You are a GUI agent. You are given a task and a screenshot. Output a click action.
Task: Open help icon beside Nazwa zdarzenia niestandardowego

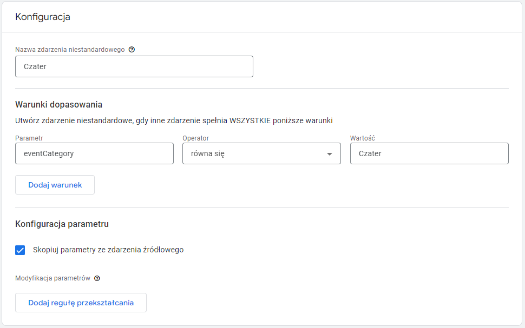coord(132,50)
